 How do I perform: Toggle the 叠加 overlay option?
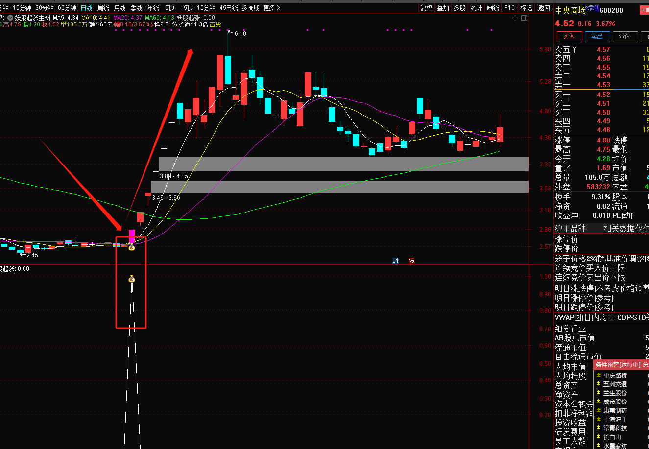[x=443, y=8]
